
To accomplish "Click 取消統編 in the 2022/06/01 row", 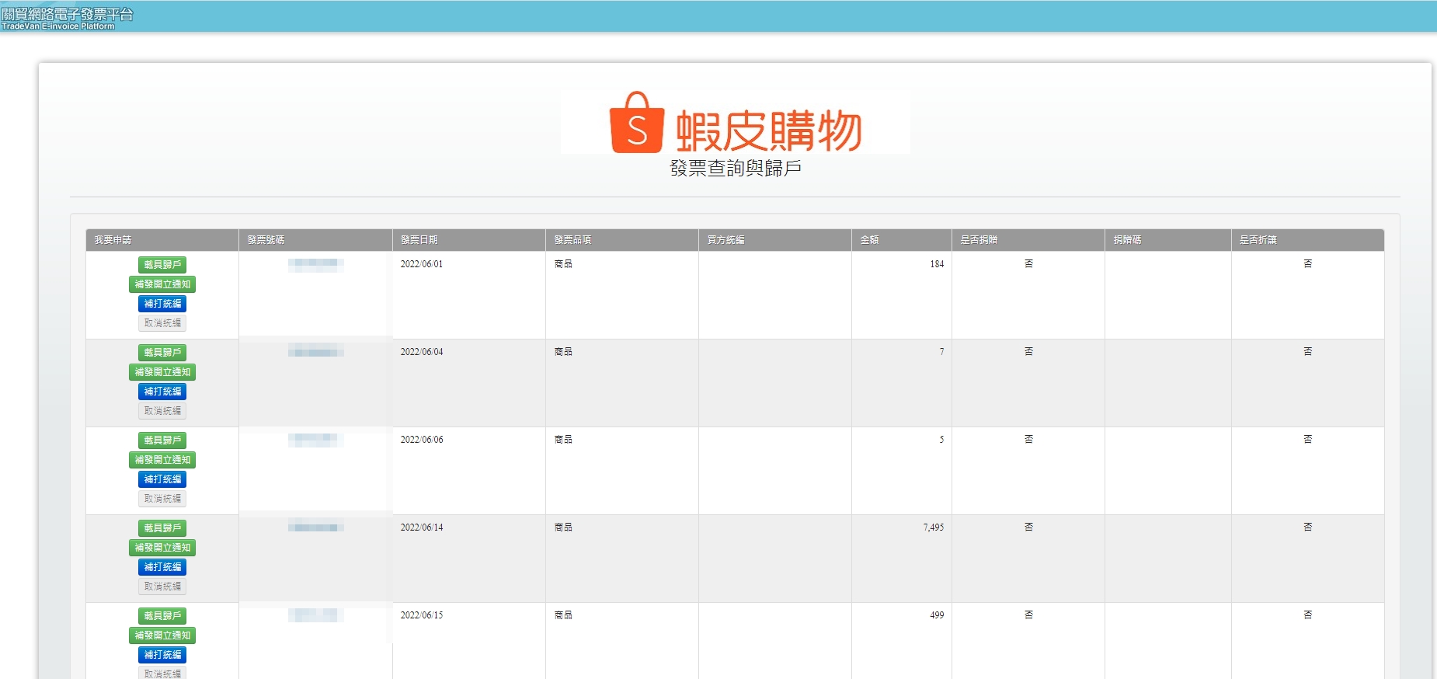I will (162, 323).
